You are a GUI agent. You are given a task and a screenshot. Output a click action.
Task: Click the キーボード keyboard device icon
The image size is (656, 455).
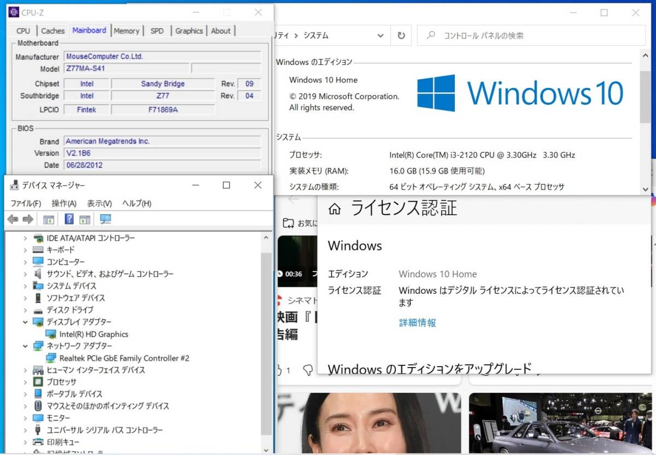38,250
